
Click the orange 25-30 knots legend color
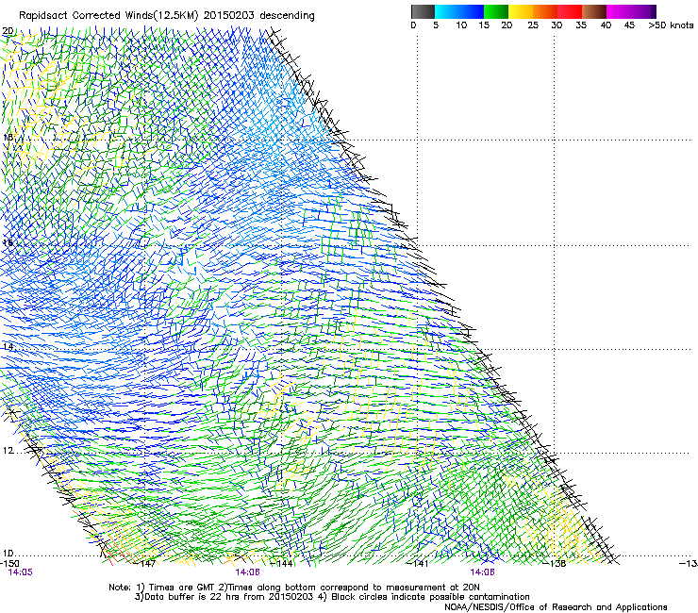pos(545,11)
